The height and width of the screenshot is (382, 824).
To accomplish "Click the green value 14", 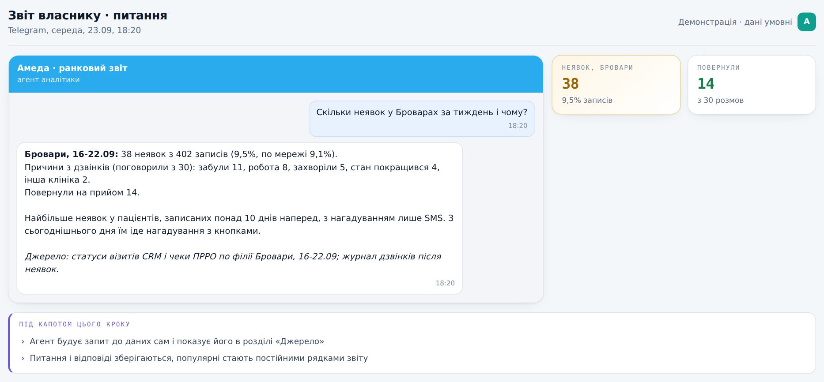I will (706, 84).
